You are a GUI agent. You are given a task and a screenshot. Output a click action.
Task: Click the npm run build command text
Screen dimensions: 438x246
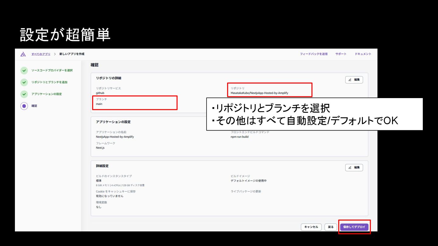pyautogui.click(x=240, y=137)
